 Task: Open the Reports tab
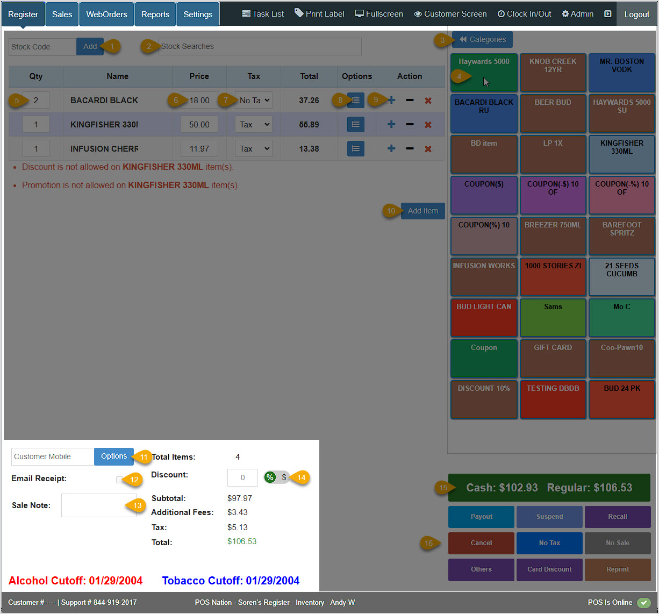(x=155, y=13)
